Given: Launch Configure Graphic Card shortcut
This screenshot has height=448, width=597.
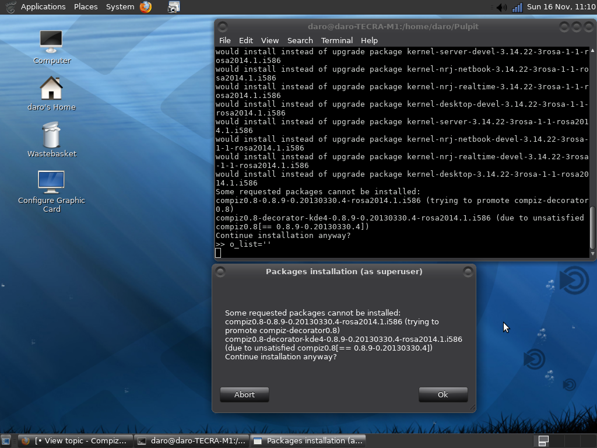Looking at the screenshot, I should pos(51,182).
